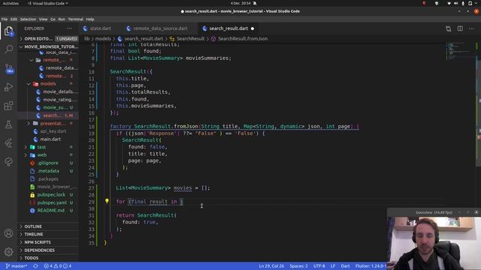Expand the Outline section

coord(48,226)
